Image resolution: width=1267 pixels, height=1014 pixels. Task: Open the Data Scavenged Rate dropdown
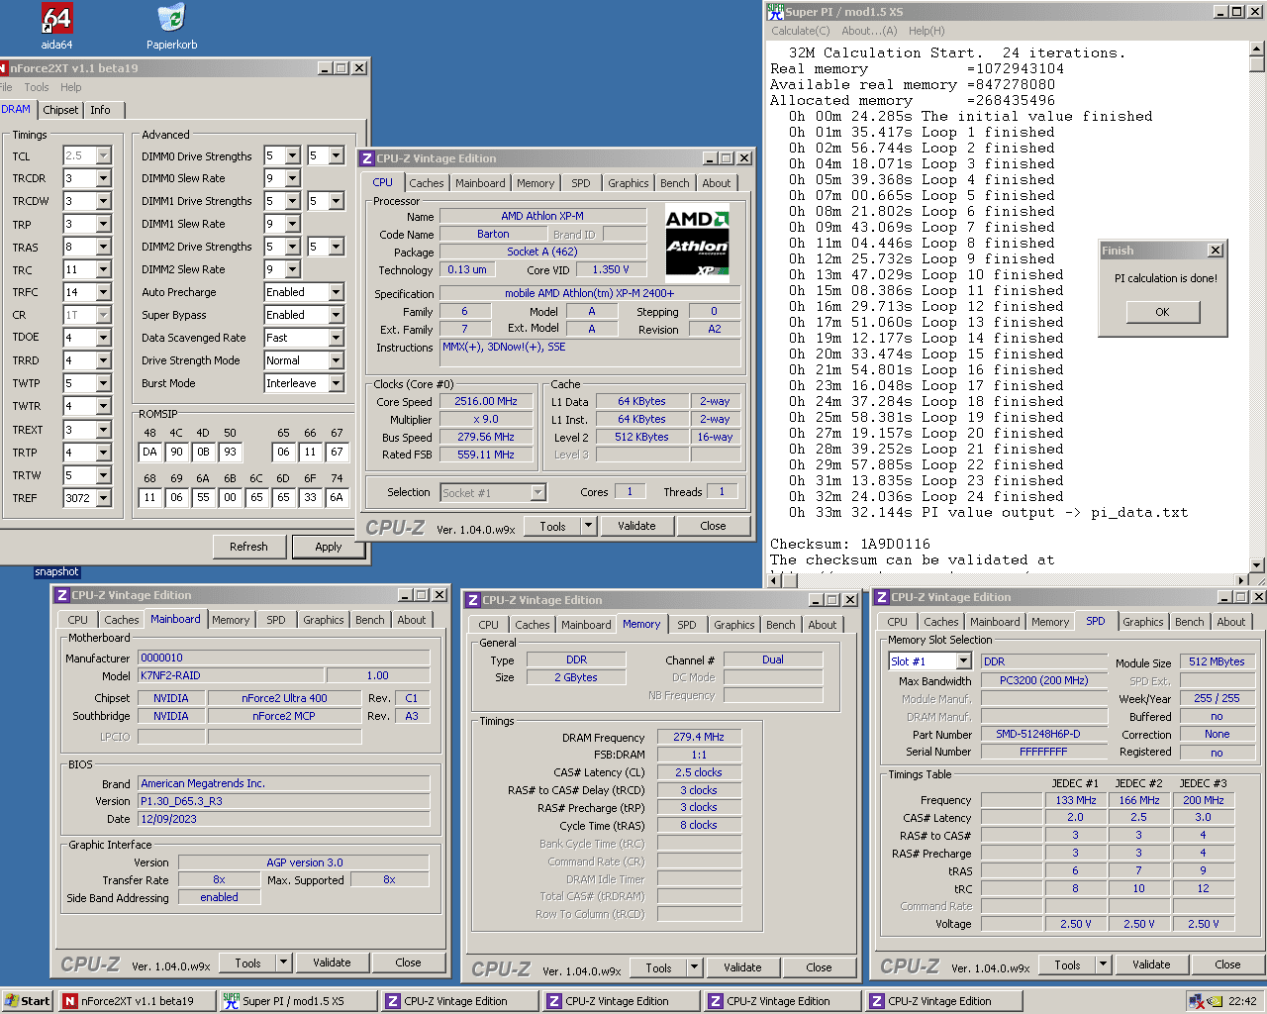336,338
